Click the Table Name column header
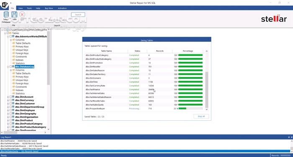This screenshot has width=293, height=157. [106, 51]
